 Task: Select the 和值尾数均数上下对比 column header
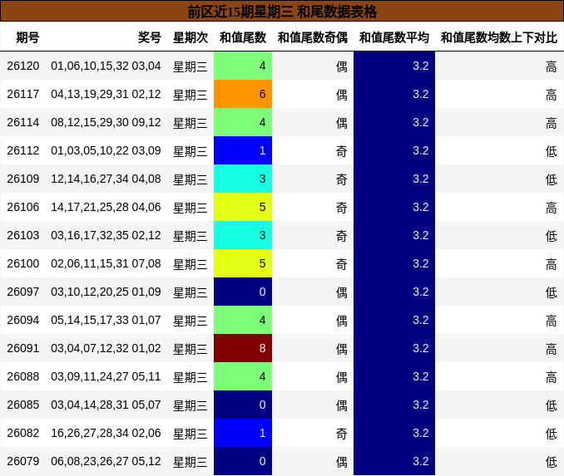click(x=499, y=37)
